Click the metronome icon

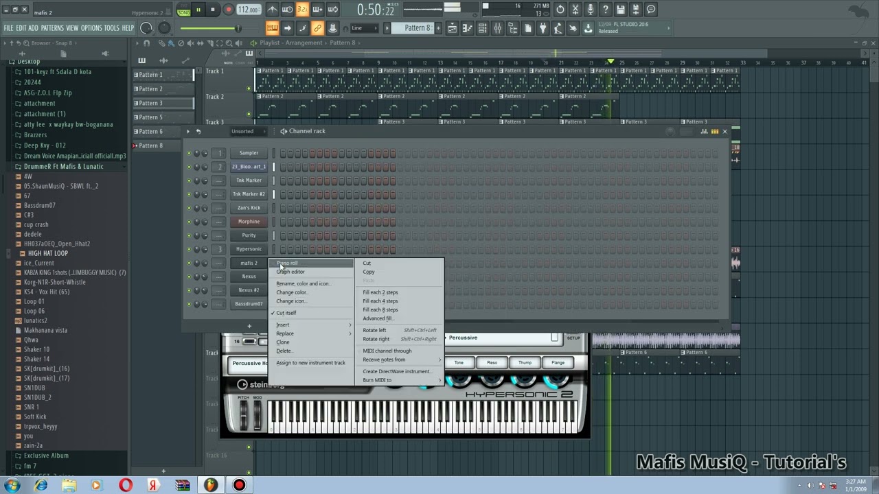click(273, 10)
